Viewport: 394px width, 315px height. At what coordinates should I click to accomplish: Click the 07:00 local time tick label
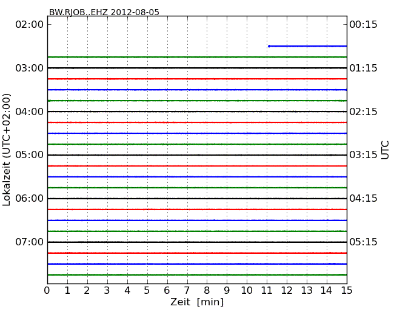pos(30,242)
